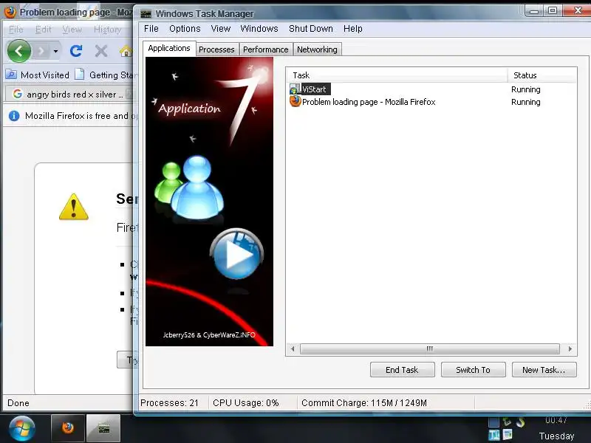Click the left arrow of task list scrollbar
Screen dimensions: 591x443
[293, 348]
